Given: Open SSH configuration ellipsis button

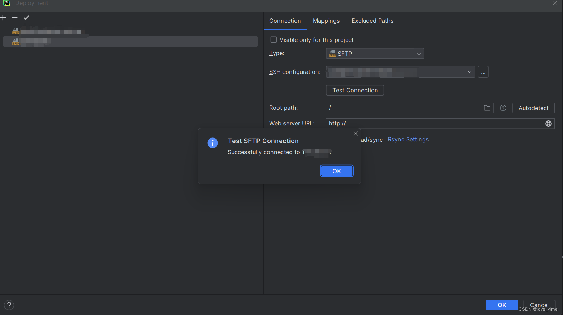Looking at the screenshot, I should [483, 72].
